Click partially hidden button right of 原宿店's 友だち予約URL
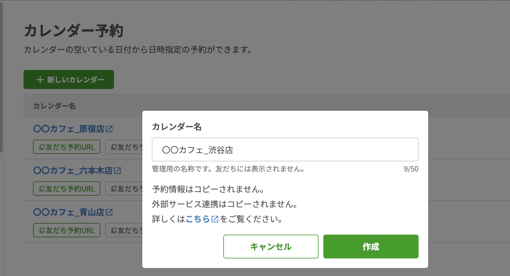 point(124,147)
